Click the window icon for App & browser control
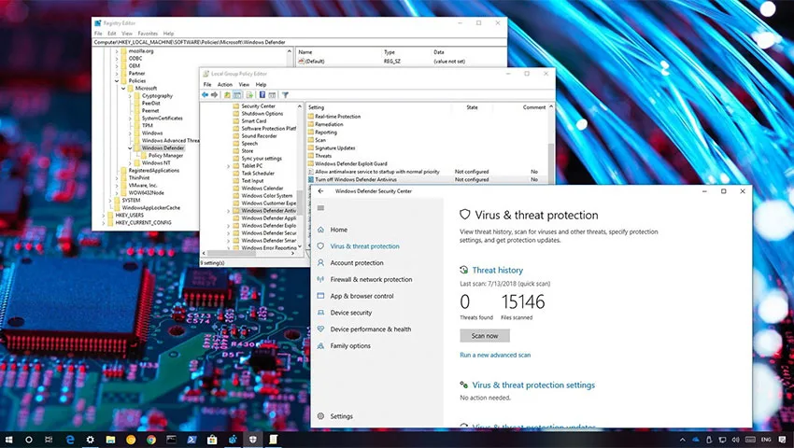 click(320, 296)
